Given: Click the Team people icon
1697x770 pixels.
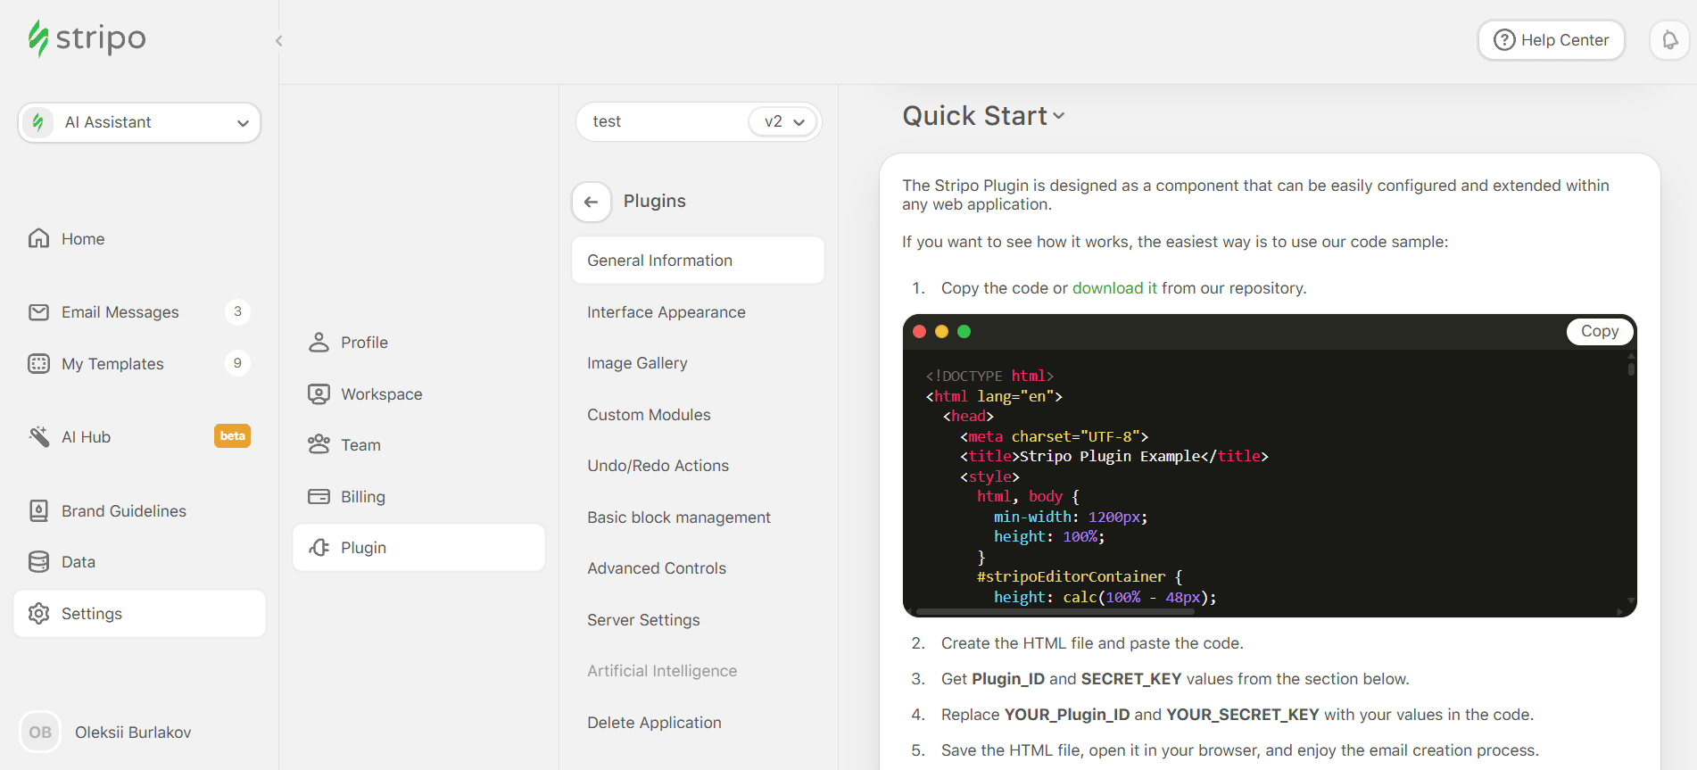Looking at the screenshot, I should [x=319, y=444].
